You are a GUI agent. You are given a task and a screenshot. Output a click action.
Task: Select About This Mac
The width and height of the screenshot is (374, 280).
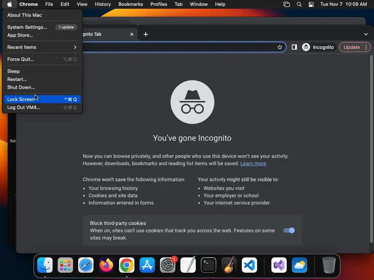pyautogui.click(x=42, y=15)
